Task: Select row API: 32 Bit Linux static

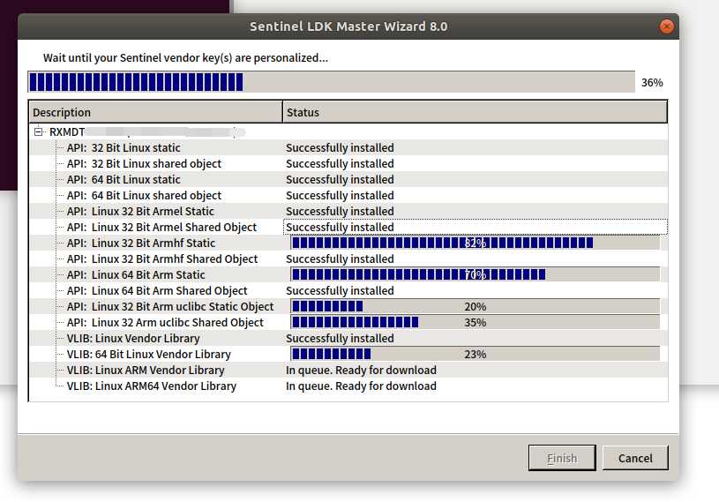Action: 348,147
